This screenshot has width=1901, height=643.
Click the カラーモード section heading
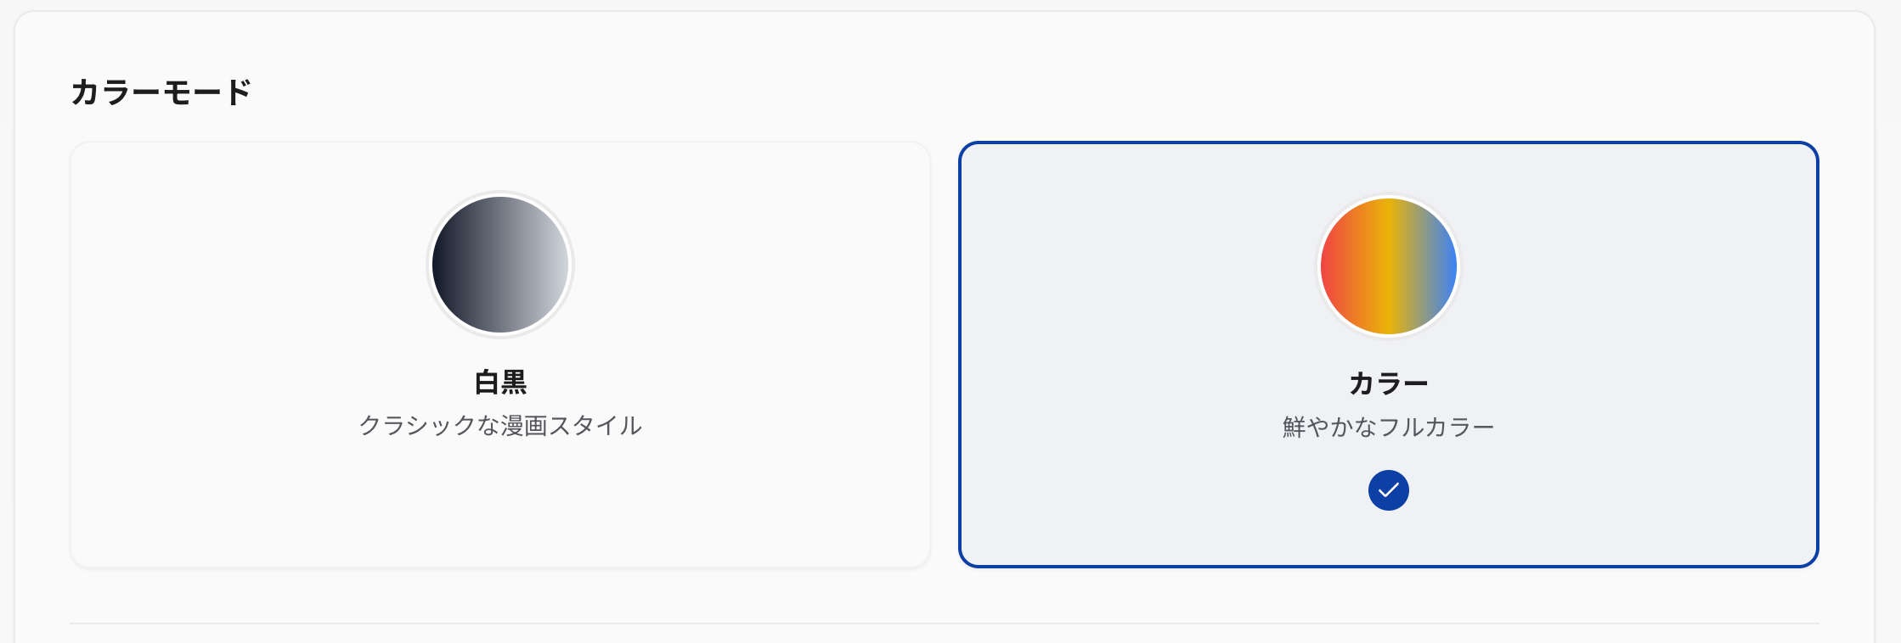pyautogui.click(x=161, y=92)
